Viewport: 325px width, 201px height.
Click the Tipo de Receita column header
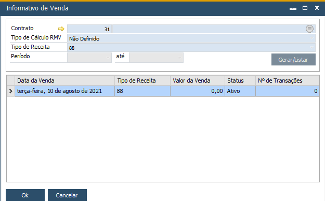(142, 81)
